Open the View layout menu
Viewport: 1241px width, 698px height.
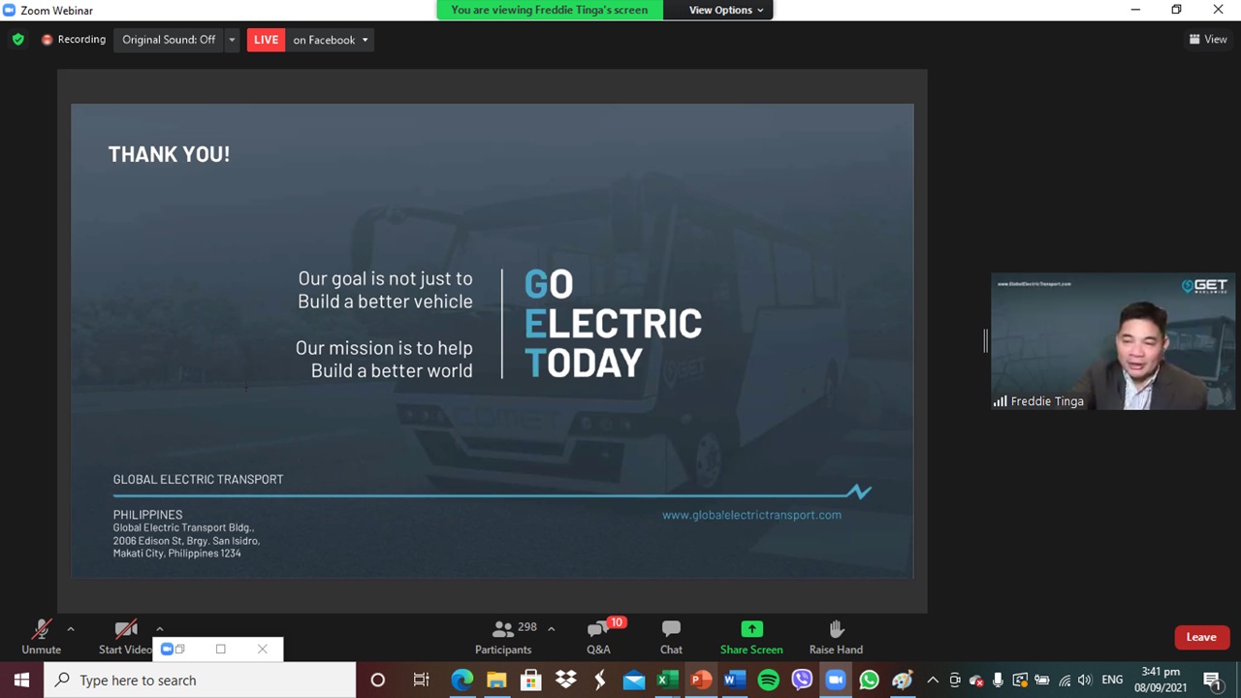click(1208, 40)
